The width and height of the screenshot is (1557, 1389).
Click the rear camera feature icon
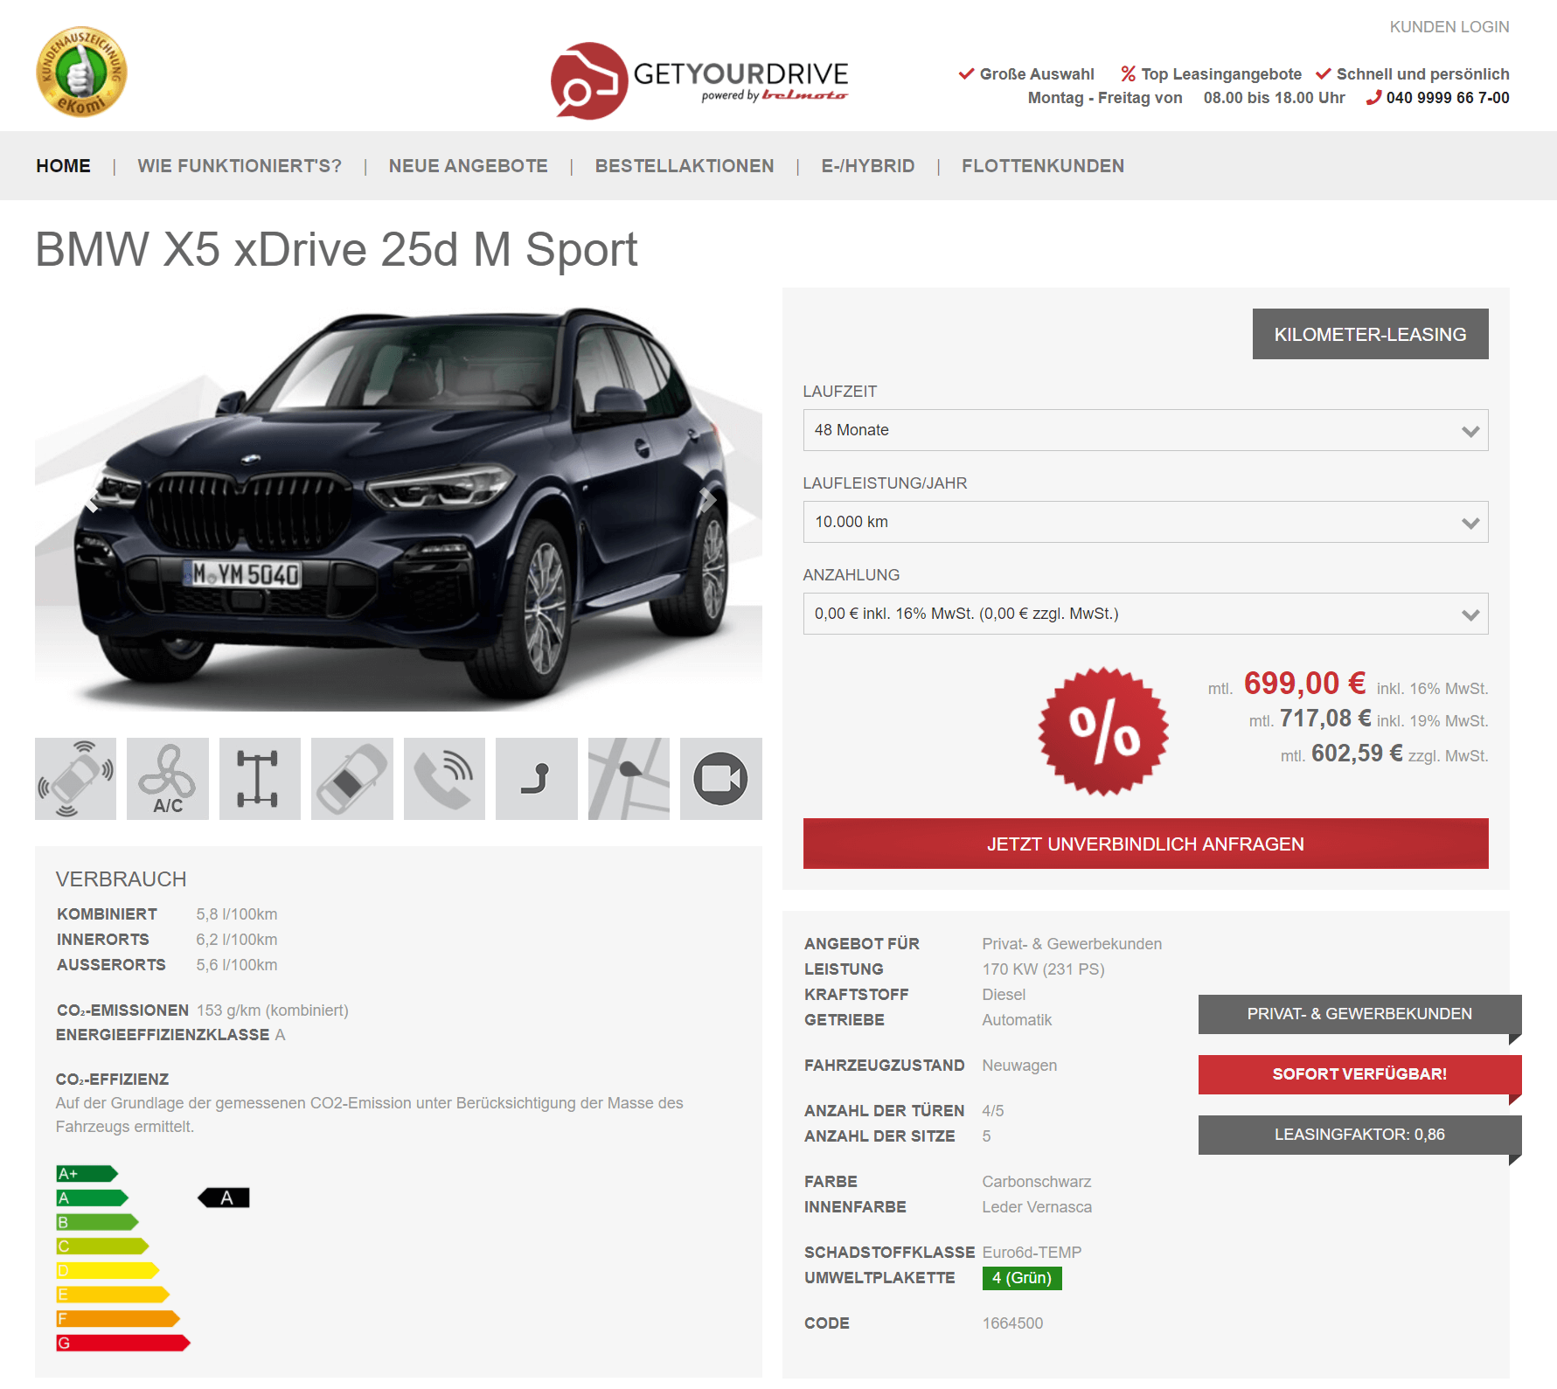pyautogui.click(x=721, y=779)
